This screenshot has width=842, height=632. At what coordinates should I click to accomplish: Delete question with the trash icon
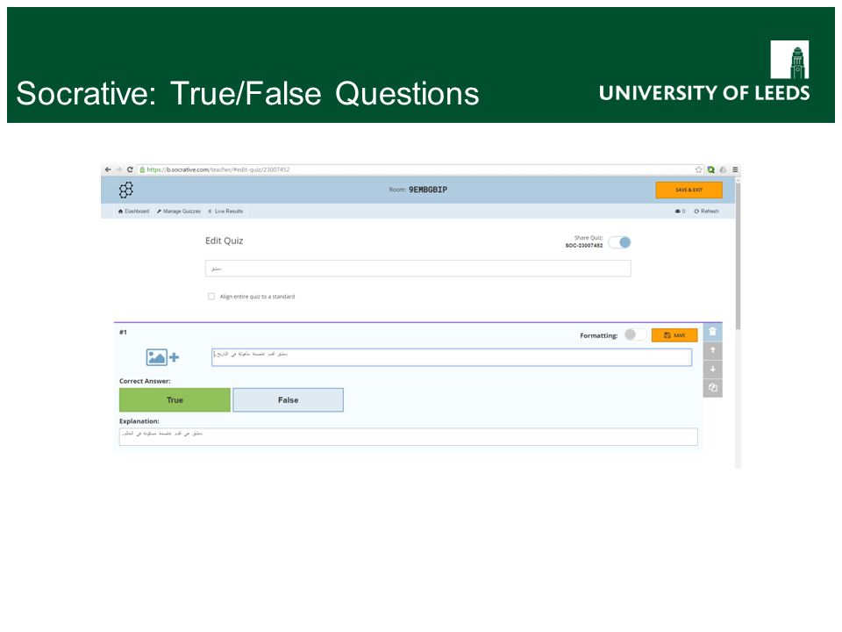(712, 332)
